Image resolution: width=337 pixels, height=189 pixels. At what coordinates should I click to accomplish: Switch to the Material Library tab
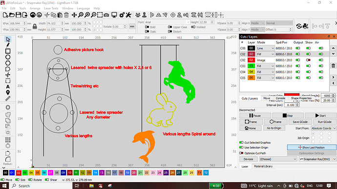[263, 166]
